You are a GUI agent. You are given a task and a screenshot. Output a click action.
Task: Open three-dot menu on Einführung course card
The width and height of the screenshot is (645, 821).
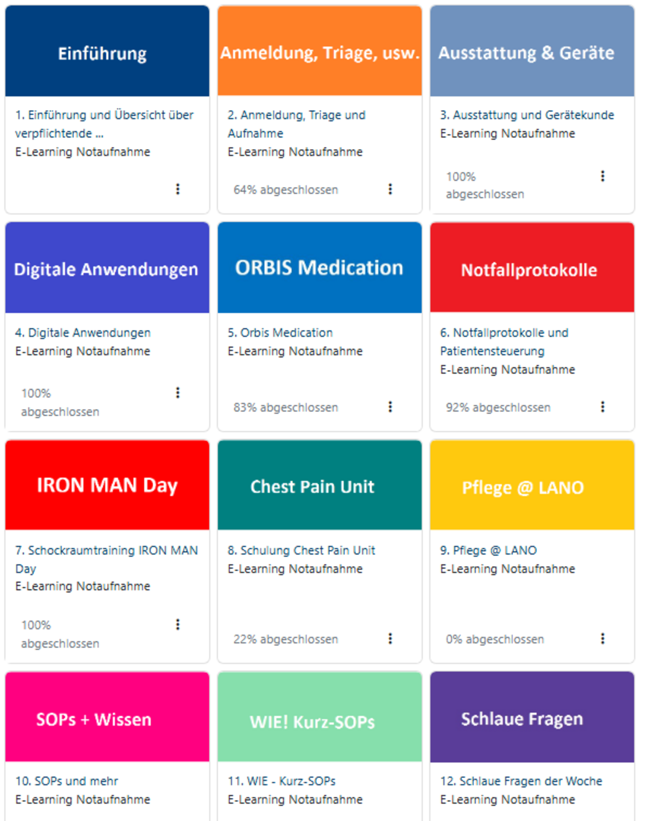pyautogui.click(x=178, y=189)
